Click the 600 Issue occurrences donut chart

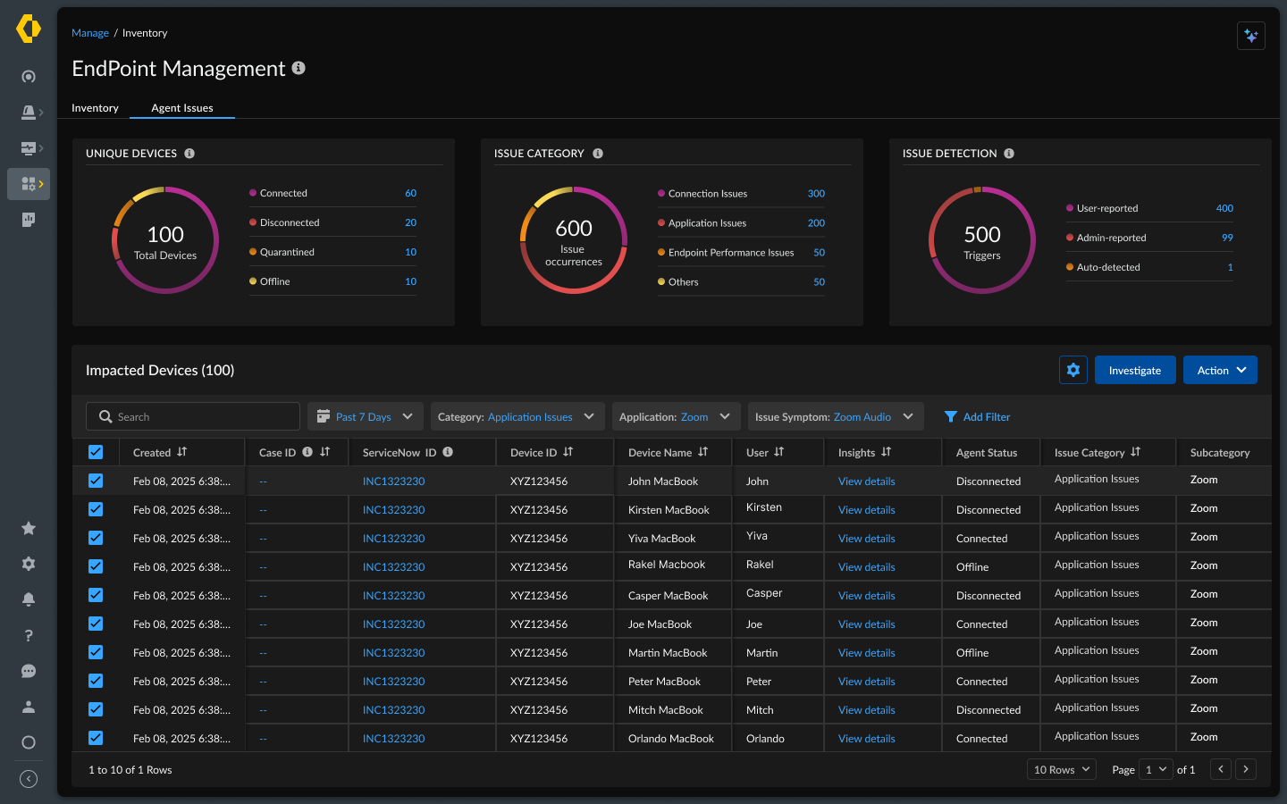click(574, 240)
